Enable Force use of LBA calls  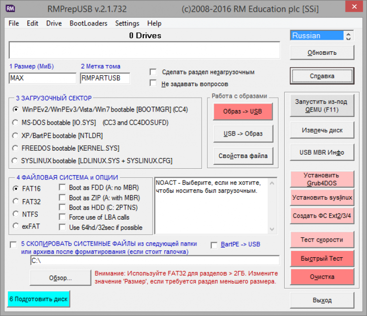click(x=62, y=217)
